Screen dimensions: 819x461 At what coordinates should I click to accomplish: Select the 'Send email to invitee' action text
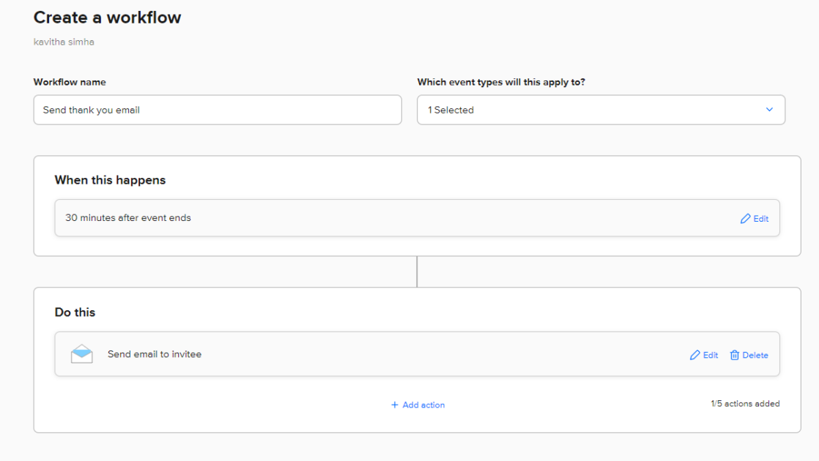tap(155, 354)
